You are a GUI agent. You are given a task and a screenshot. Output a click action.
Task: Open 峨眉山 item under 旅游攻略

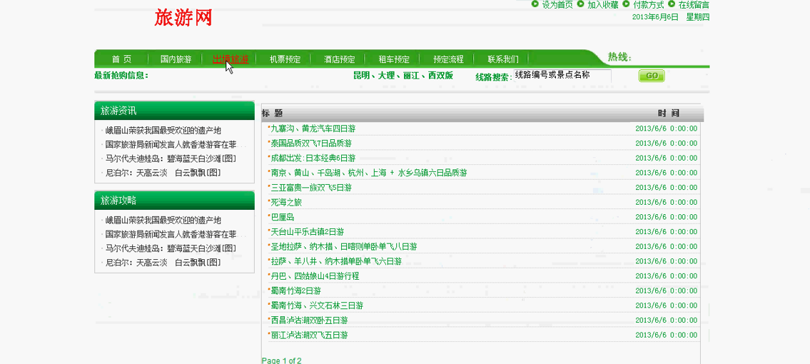pos(163,221)
